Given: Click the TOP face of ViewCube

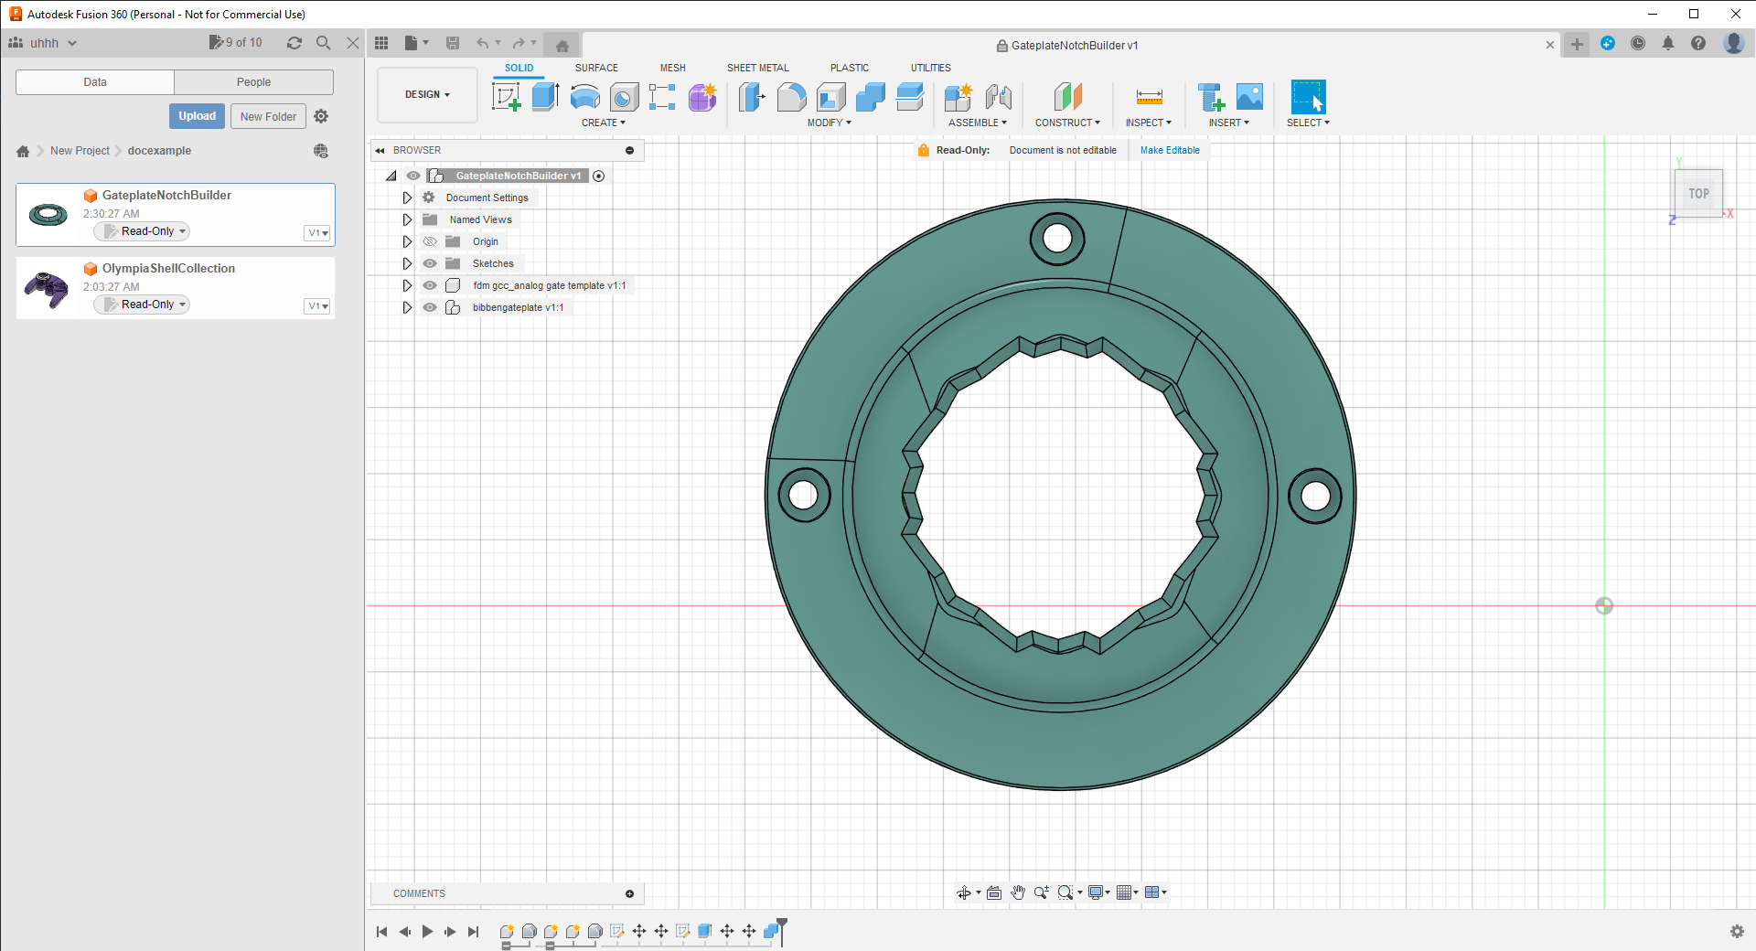Looking at the screenshot, I should click(x=1698, y=194).
